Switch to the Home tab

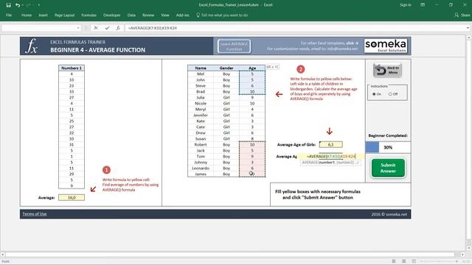[27, 15]
